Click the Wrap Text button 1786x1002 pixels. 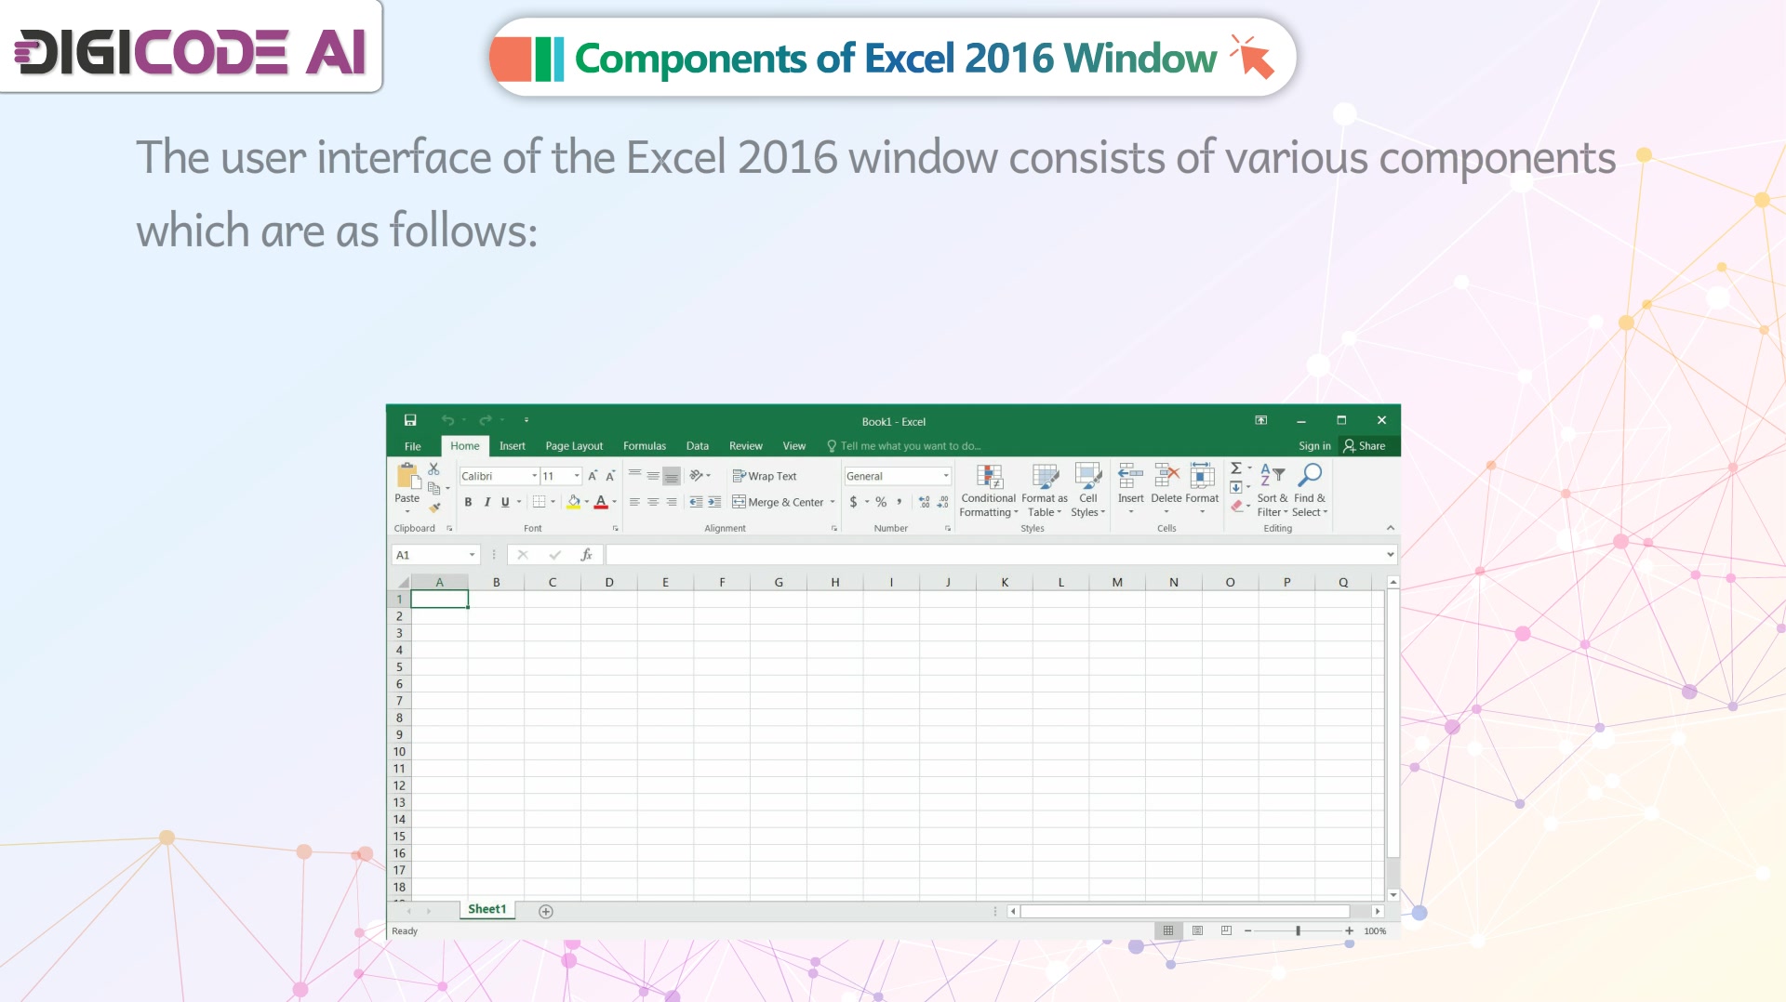pos(765,476)
